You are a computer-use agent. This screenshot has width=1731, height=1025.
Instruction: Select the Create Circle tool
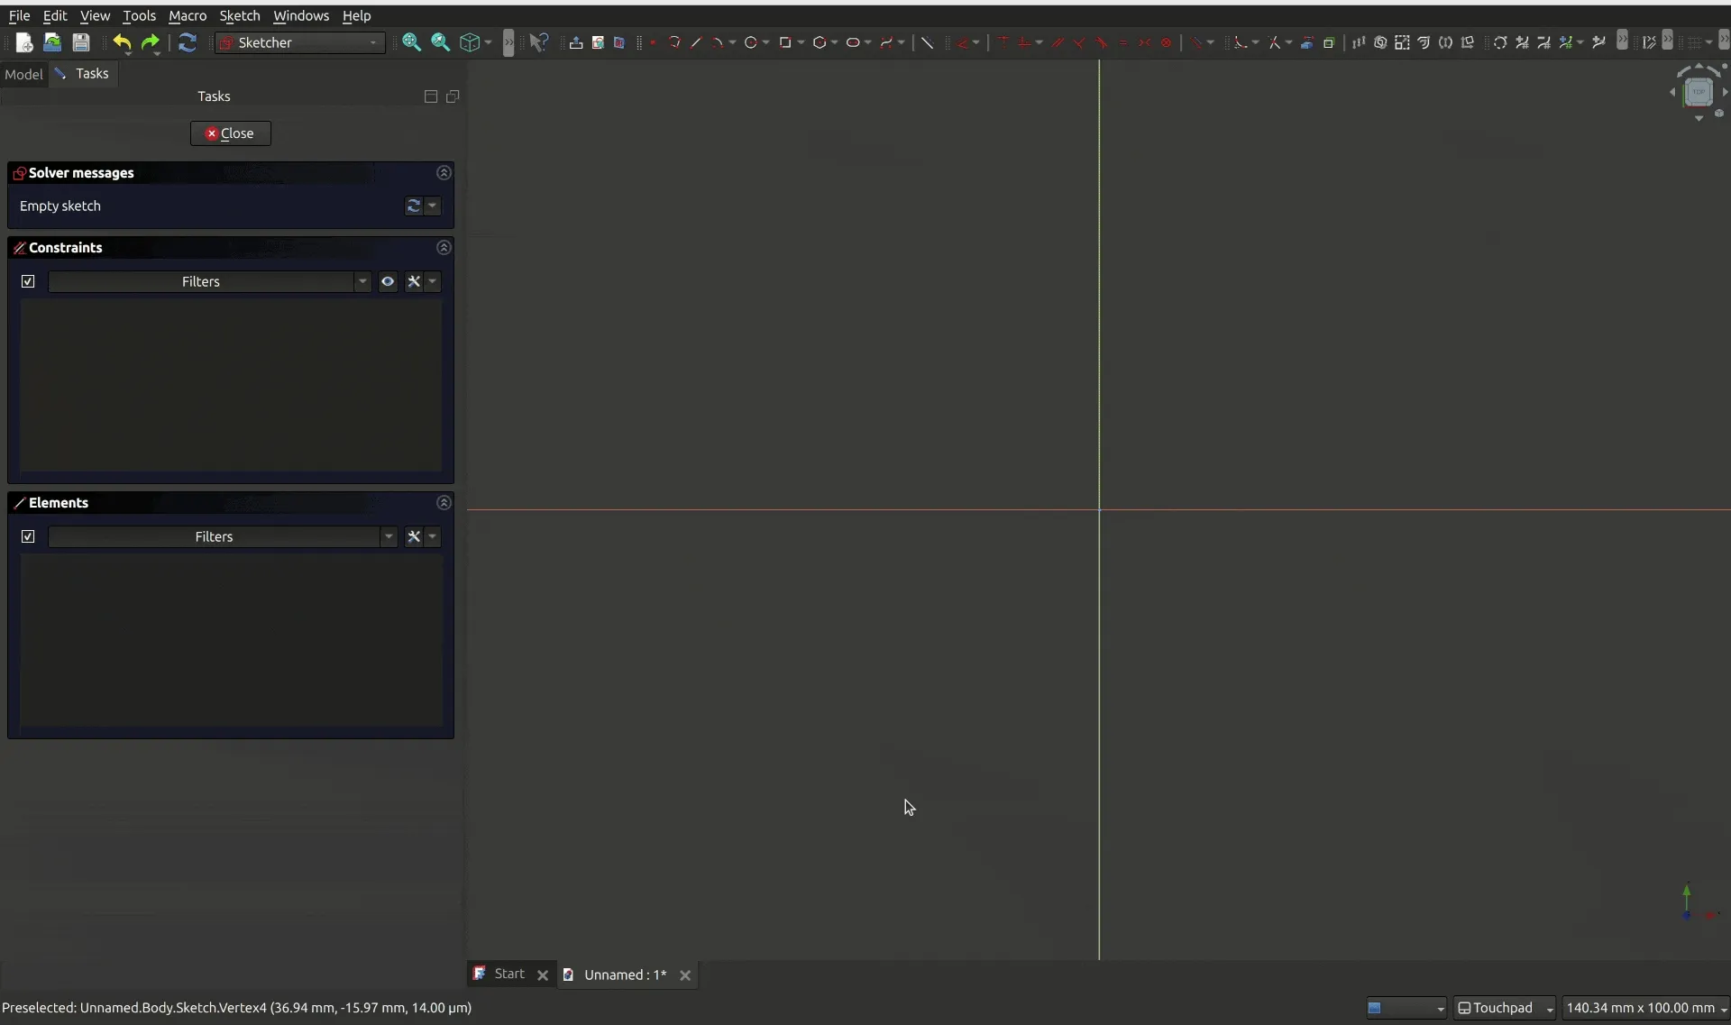[750, 42]
